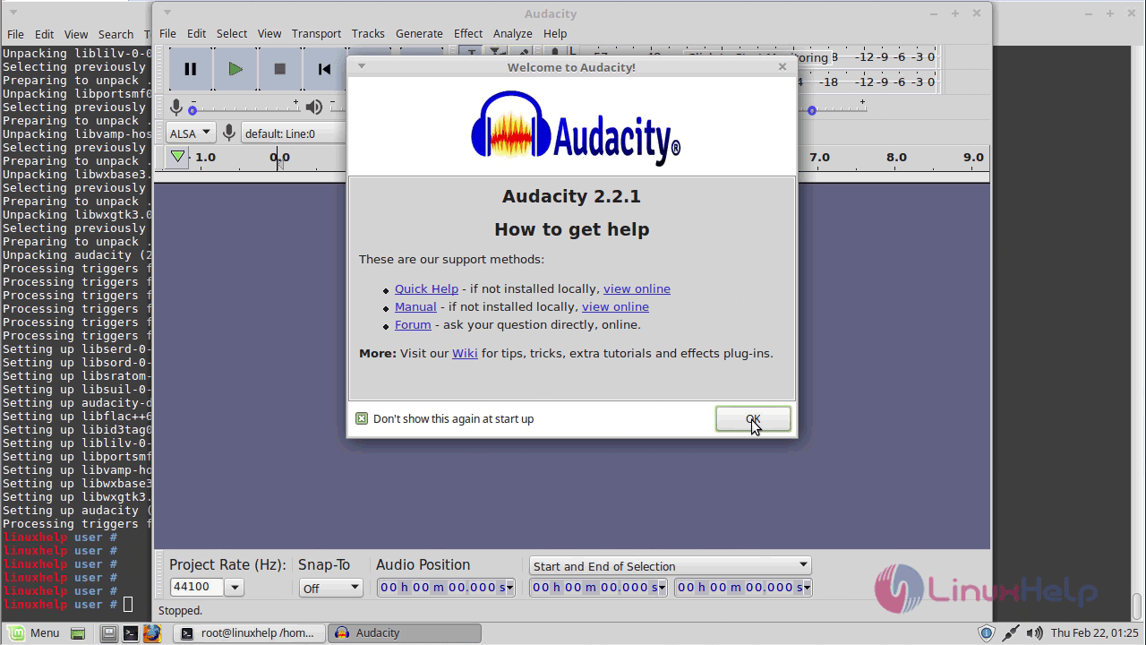Open the ALSA audio host dropdown
This screenshot has width=1146, height=645.
coord(191,133)
